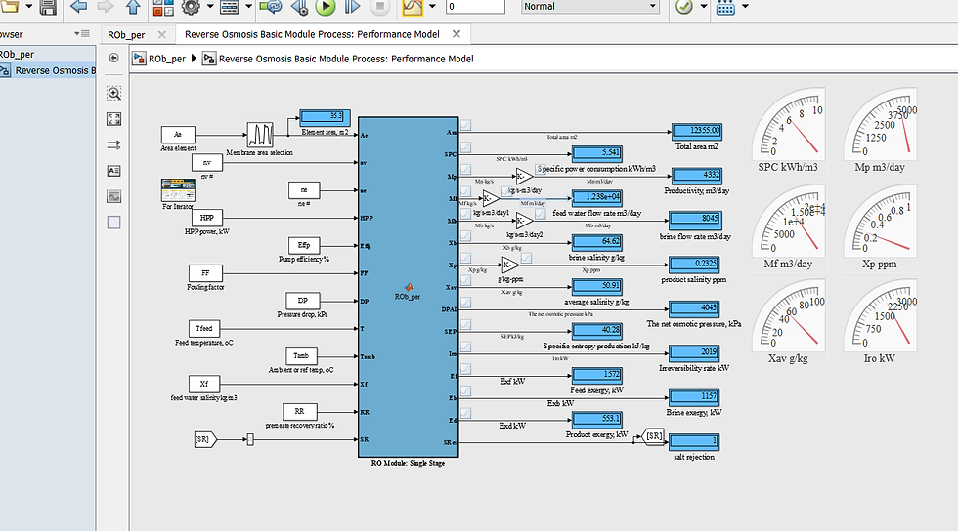
Task: Select the Zoom tool in the palette
Action: pos(113,93)
